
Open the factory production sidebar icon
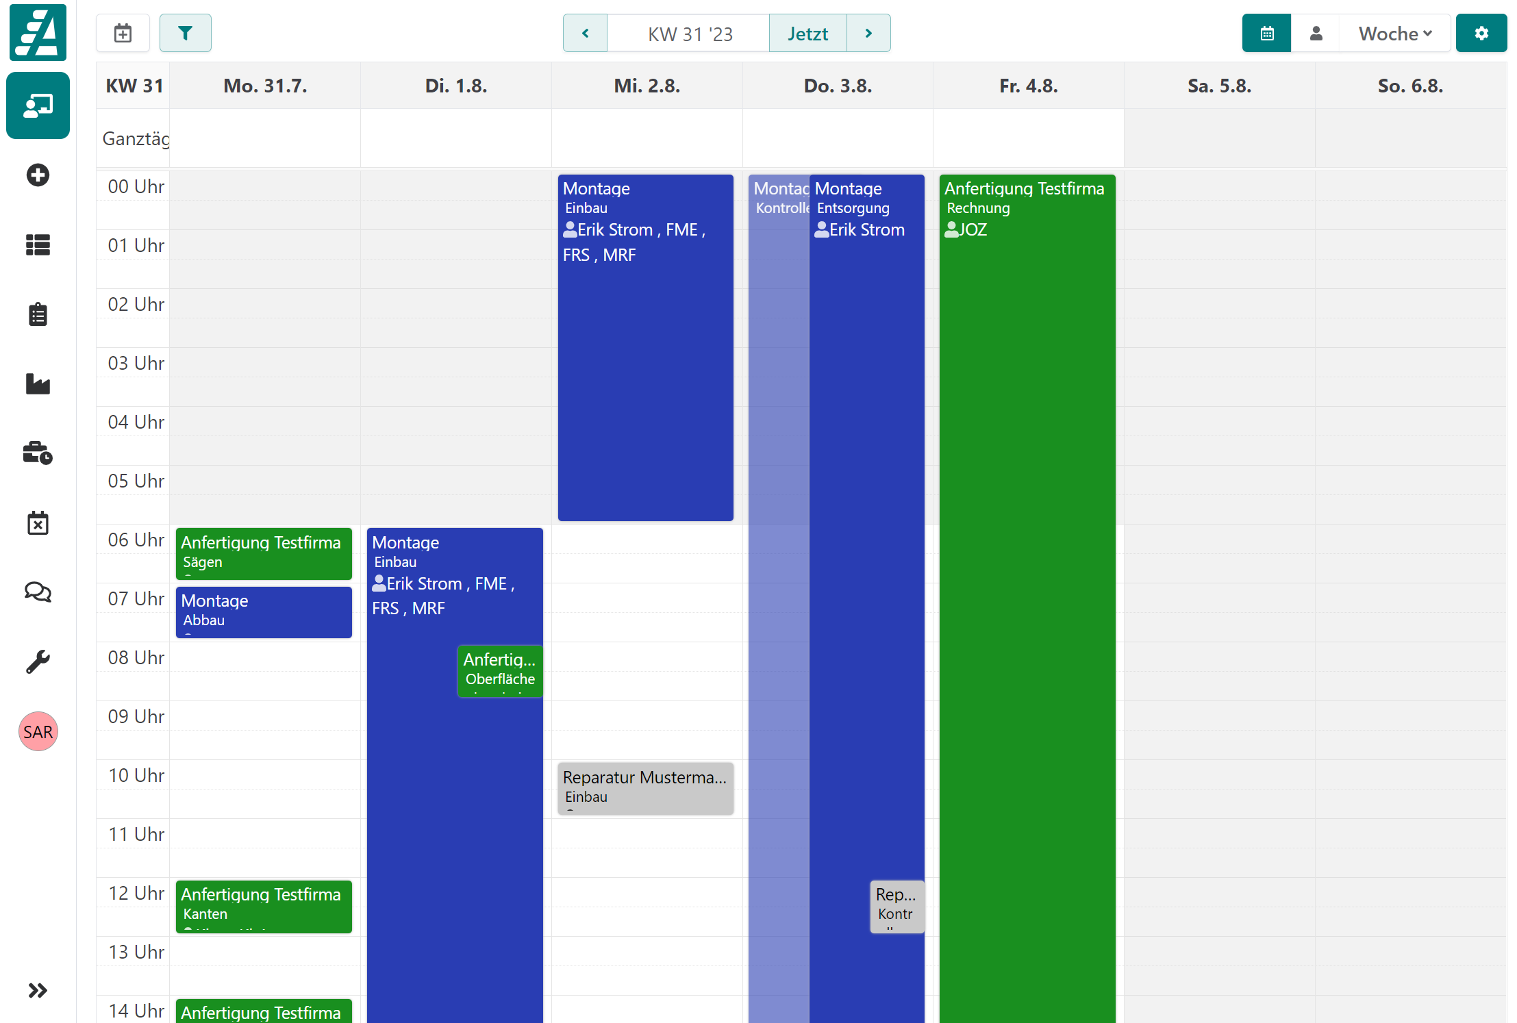pos(38,383)
